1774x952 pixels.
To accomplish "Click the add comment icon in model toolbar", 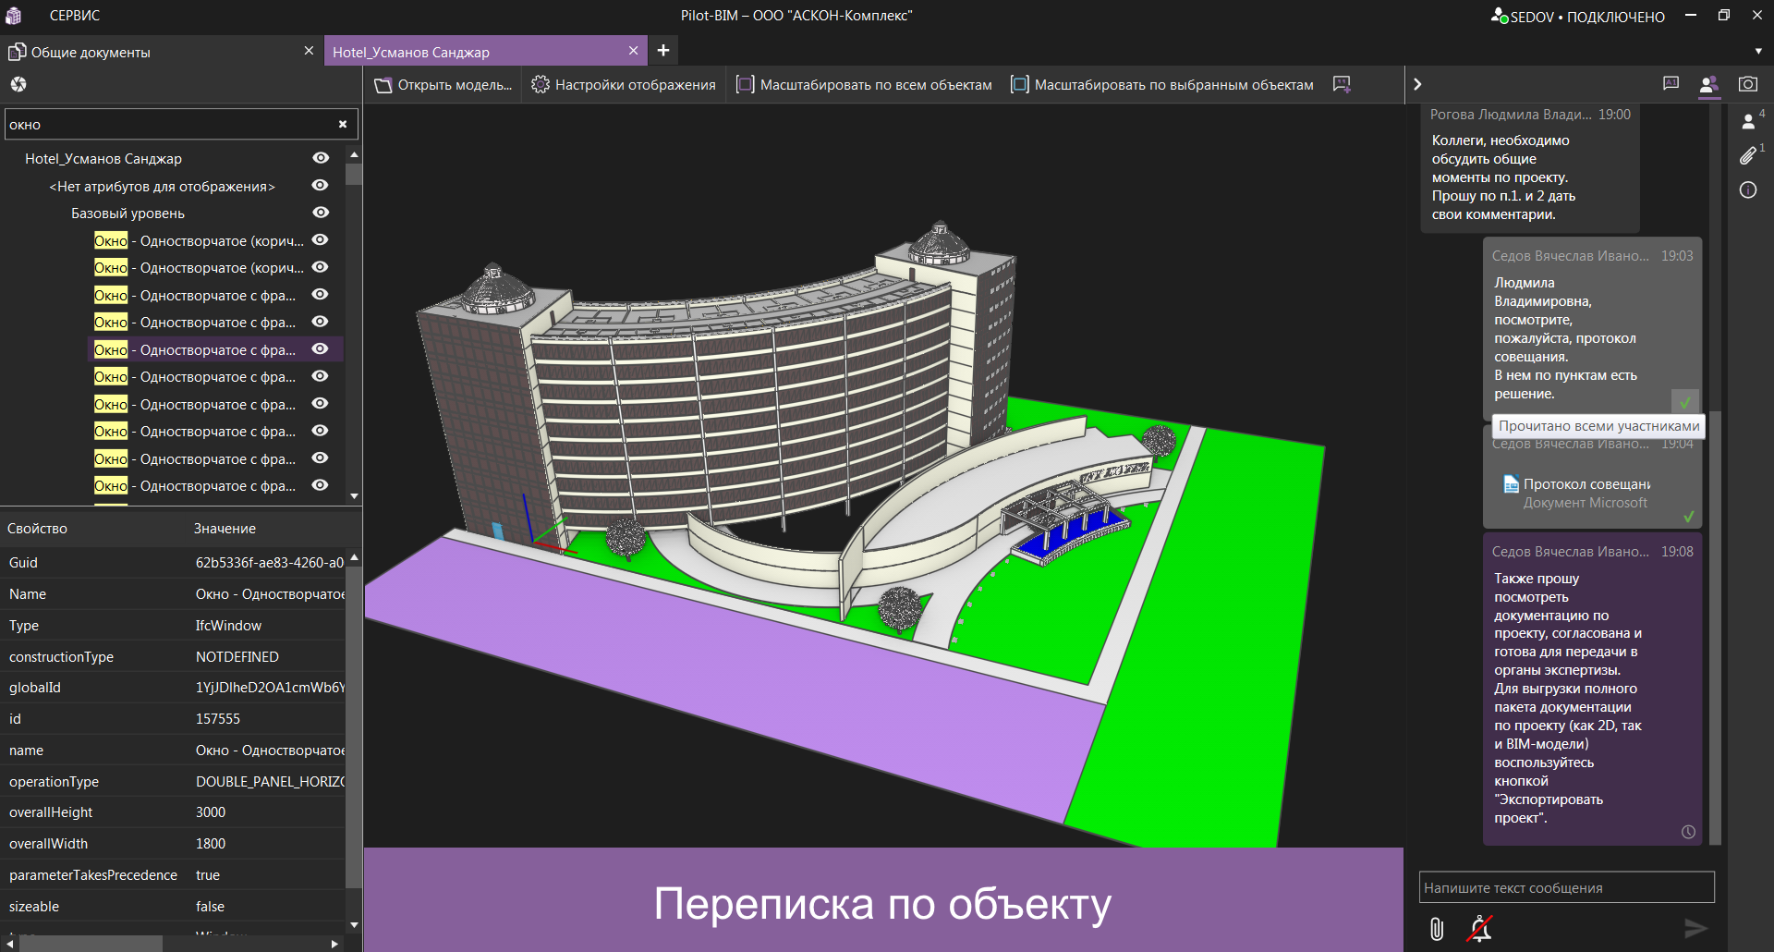I will [1342, 85].
